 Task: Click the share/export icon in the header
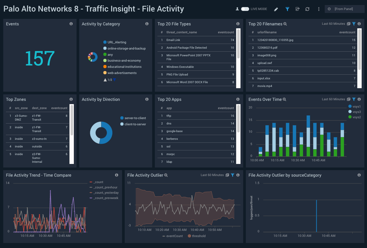point(297,9)
